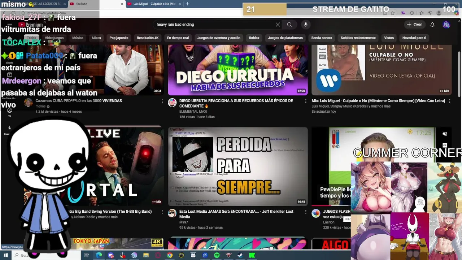The image size is (462, 260).
Task: Select Juegos de plataformas chip
Action: [x=285, y=38]
